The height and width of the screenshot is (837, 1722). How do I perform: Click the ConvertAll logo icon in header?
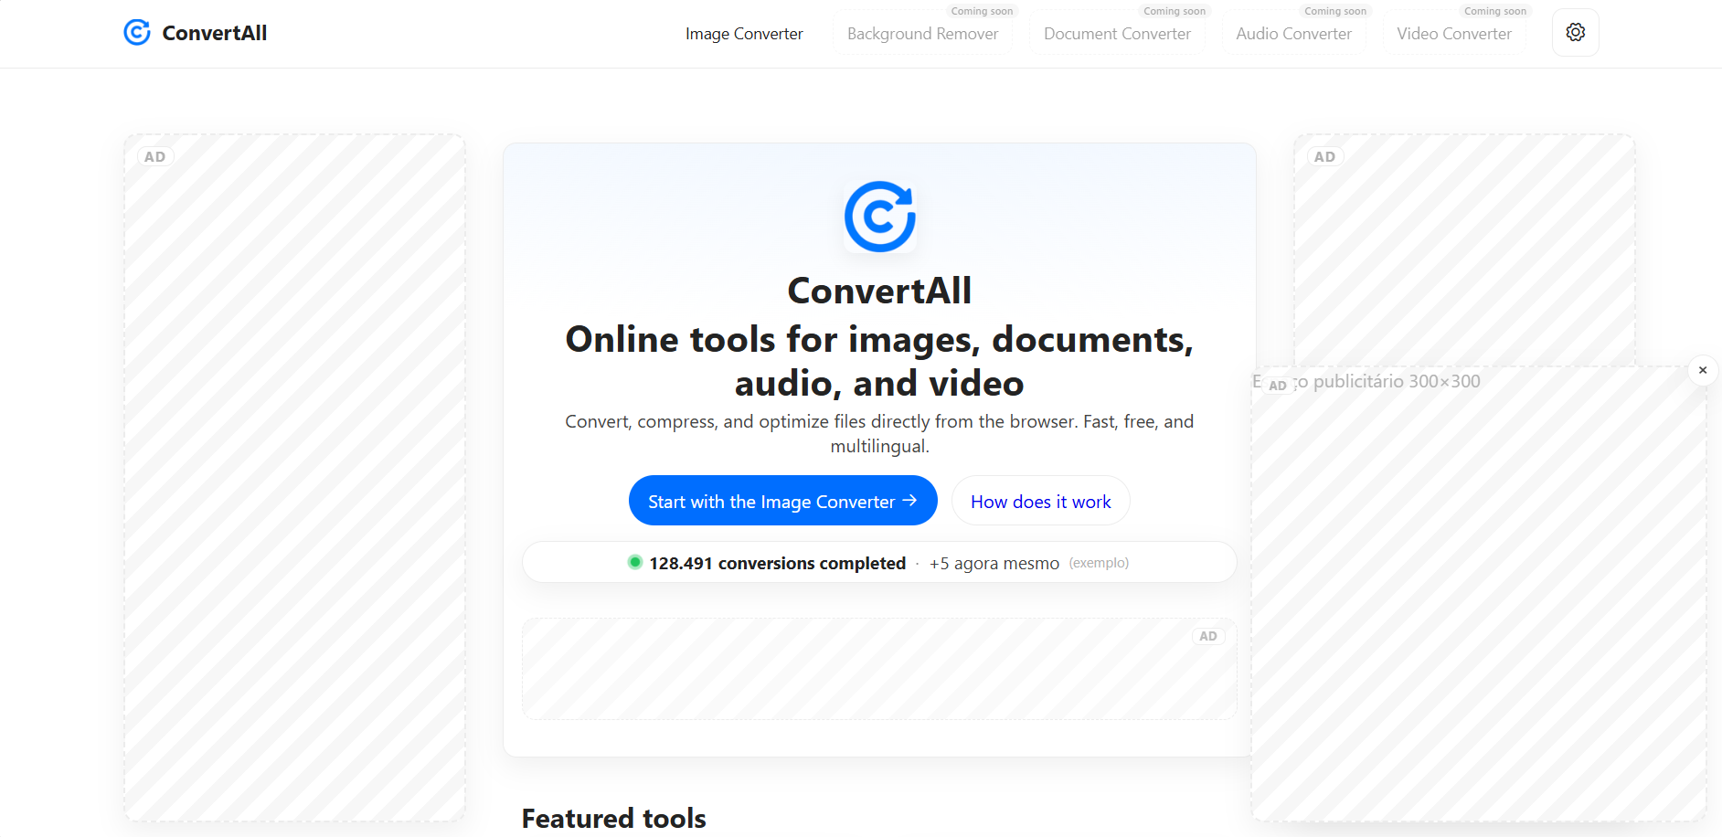(x=136, y=32)
